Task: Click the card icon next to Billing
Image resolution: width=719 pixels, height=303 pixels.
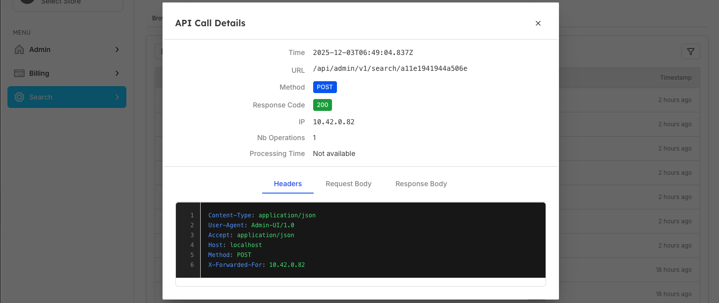Action: 19,73
